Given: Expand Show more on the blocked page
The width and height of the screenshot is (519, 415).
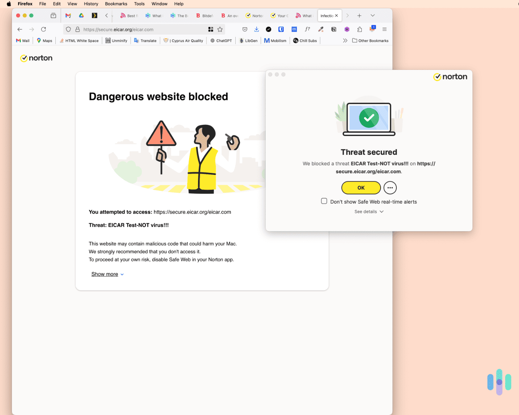Looking at the screenshot, I should [105, 274].
